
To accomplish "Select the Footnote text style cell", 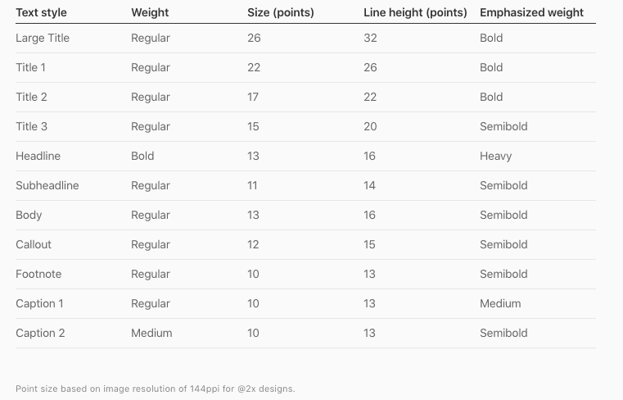I will pos(38,274).
